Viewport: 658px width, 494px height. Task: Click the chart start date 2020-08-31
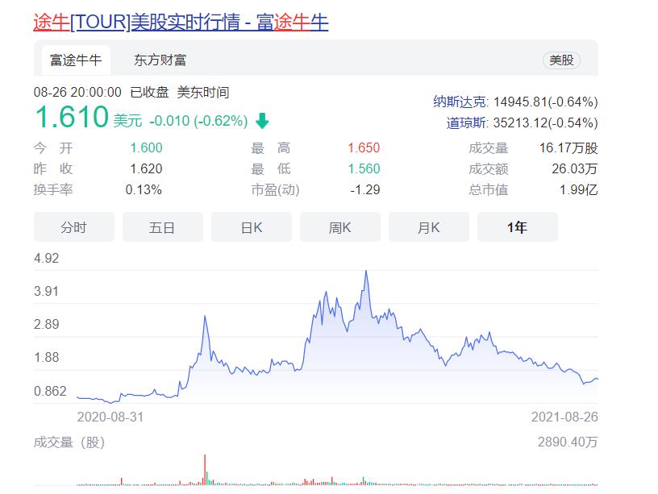tap(110, 417)
